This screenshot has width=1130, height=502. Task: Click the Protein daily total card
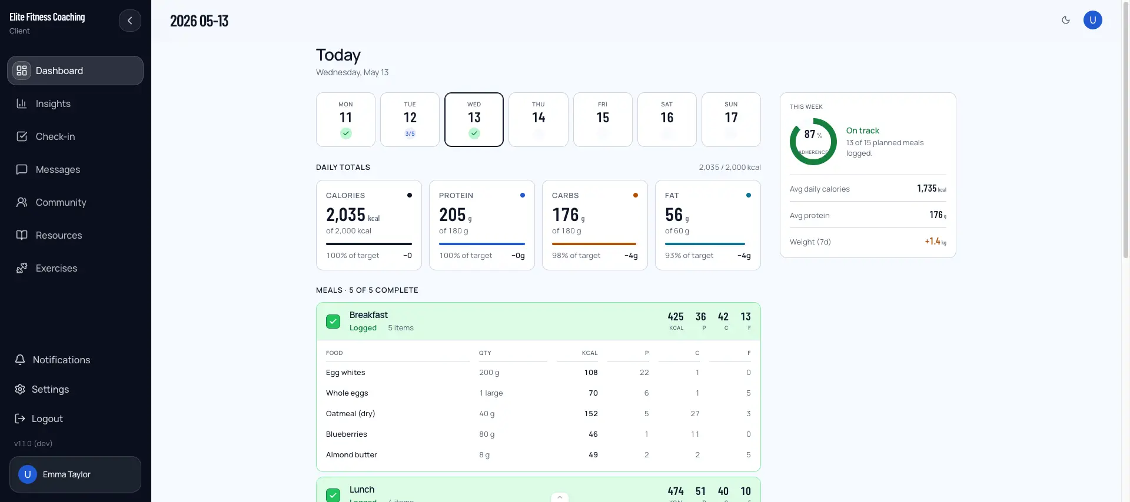click(482, 225)
